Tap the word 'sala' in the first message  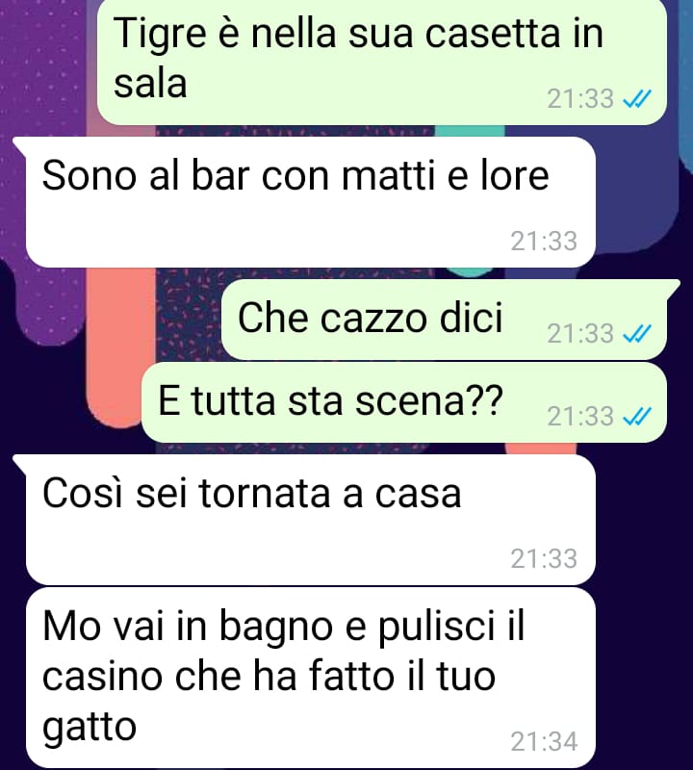150,83
